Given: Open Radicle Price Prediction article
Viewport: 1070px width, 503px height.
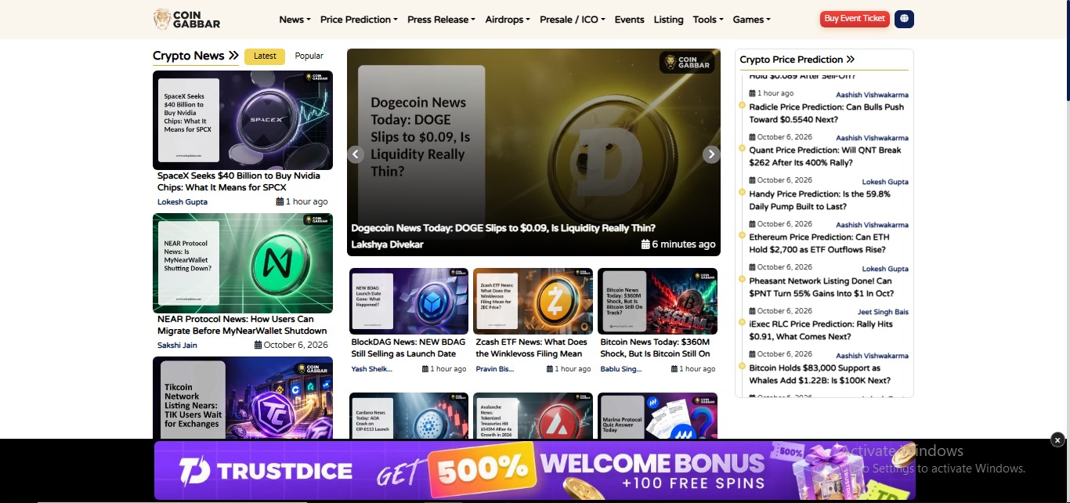Looking at the screenshot, I should 826,114.
